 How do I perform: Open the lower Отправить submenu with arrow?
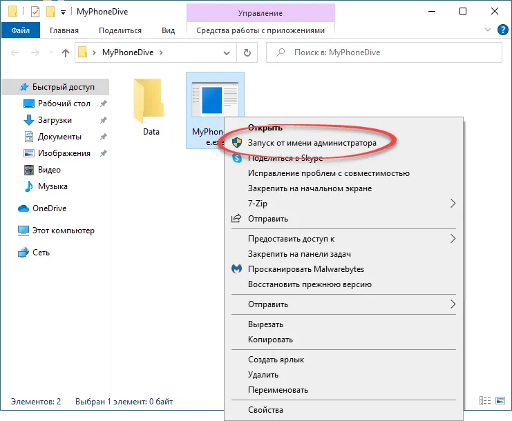point(343,304)
